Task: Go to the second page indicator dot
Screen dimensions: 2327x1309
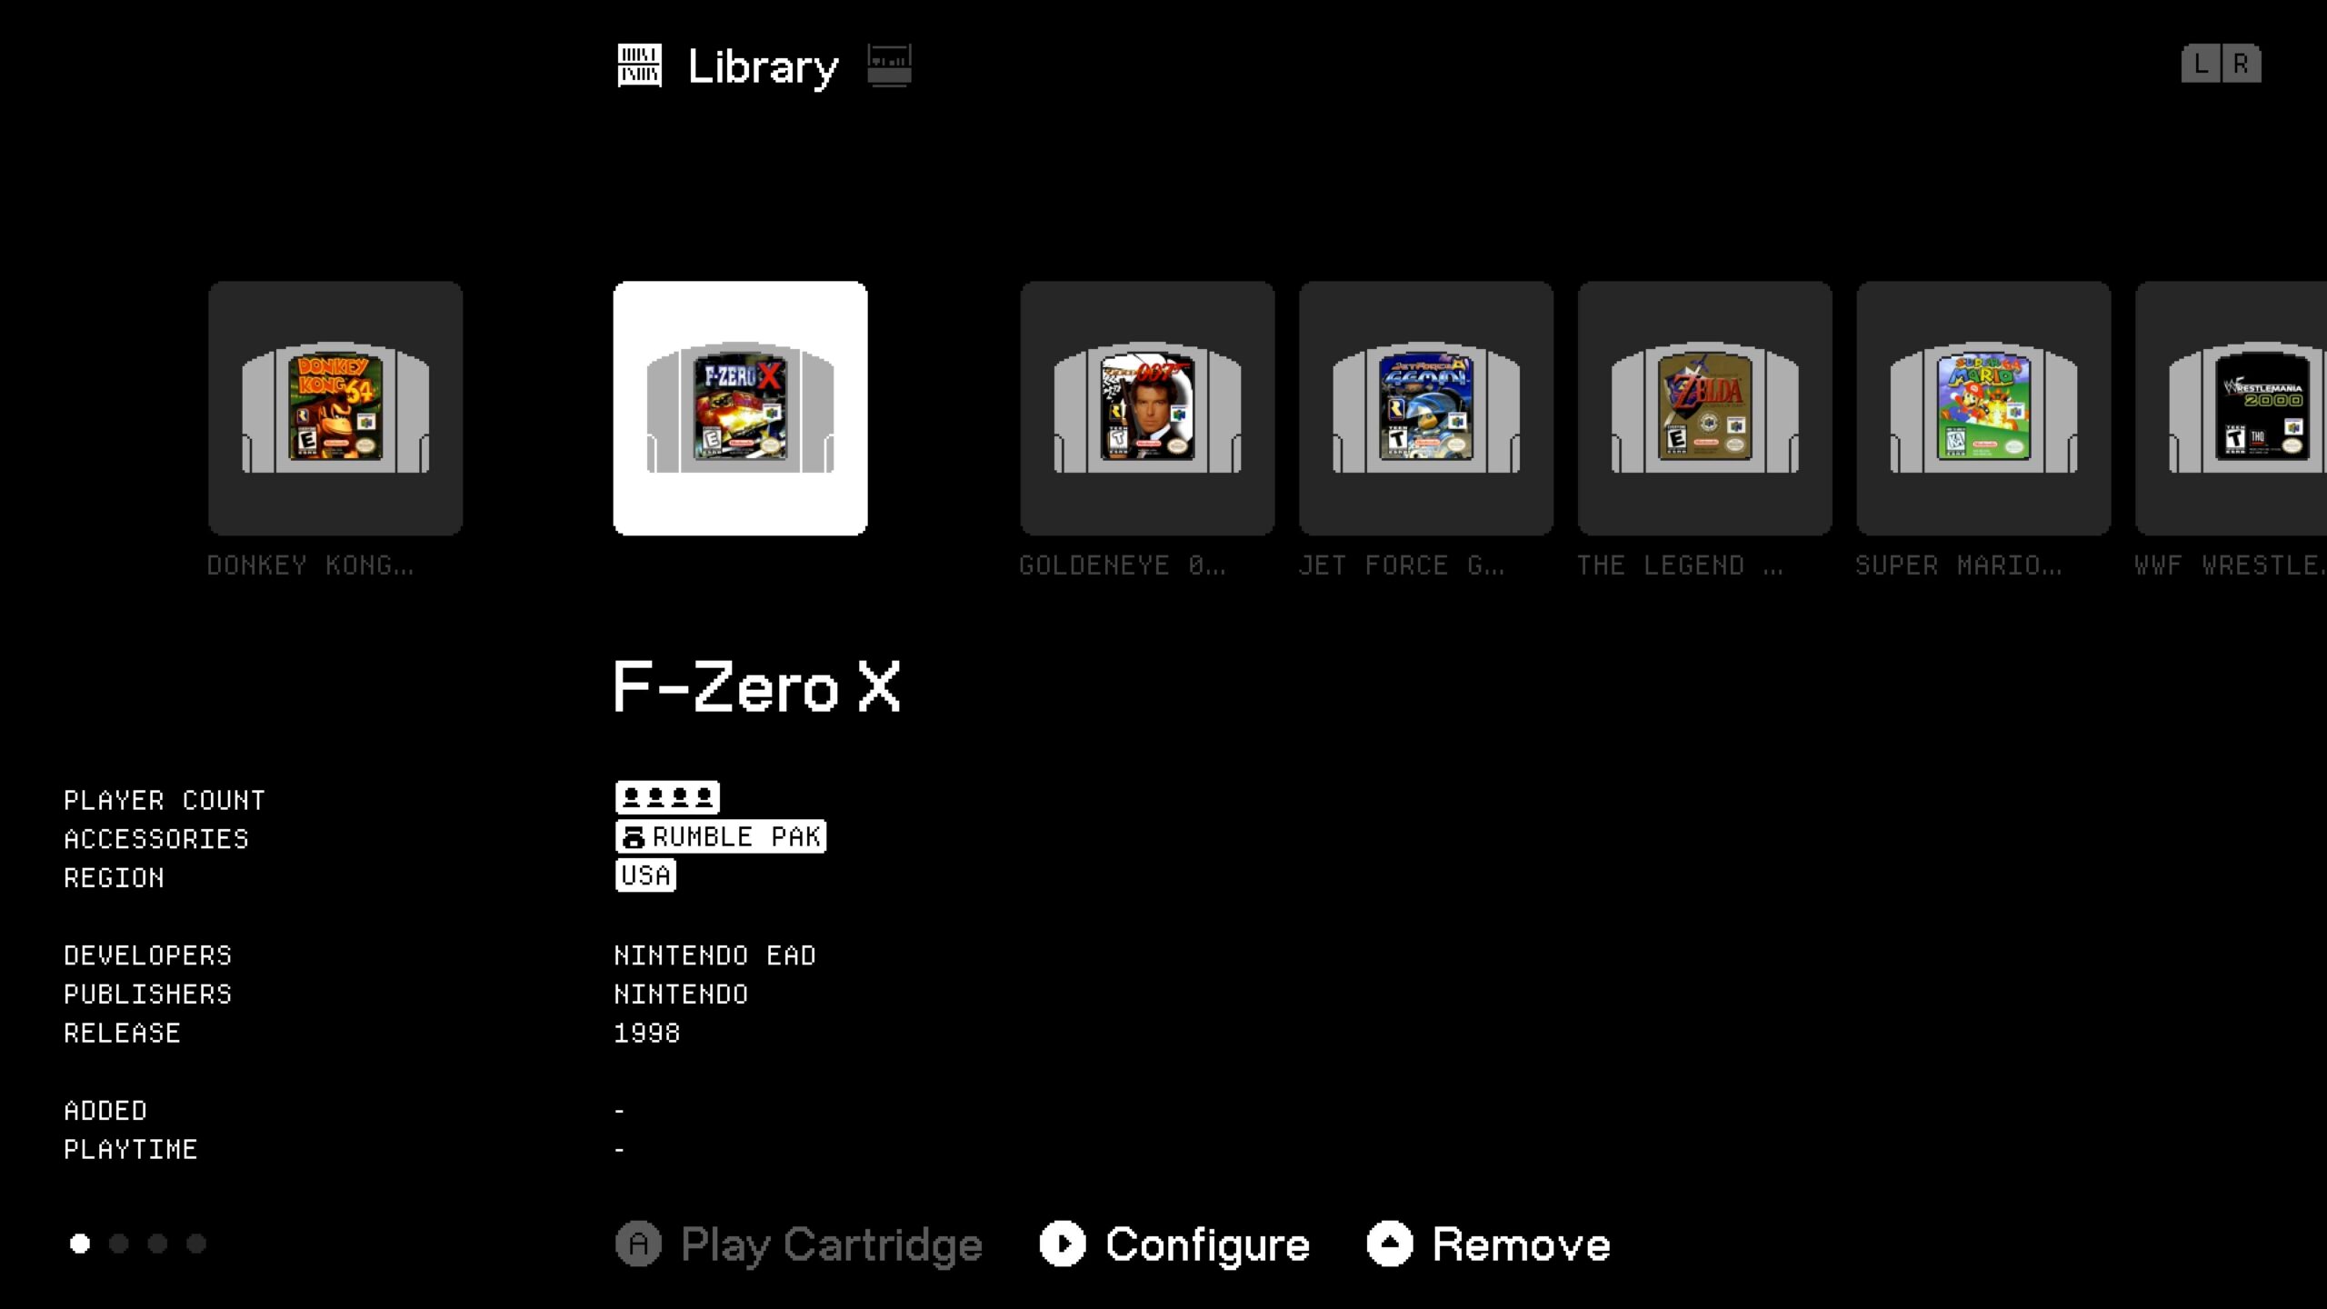Action: [119, 1244]
